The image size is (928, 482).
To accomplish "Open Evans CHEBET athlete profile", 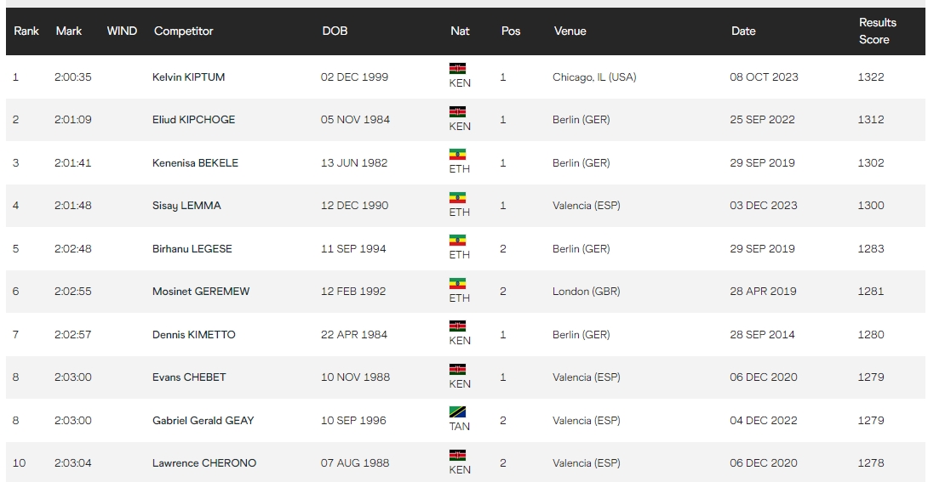I will point(189,377).
